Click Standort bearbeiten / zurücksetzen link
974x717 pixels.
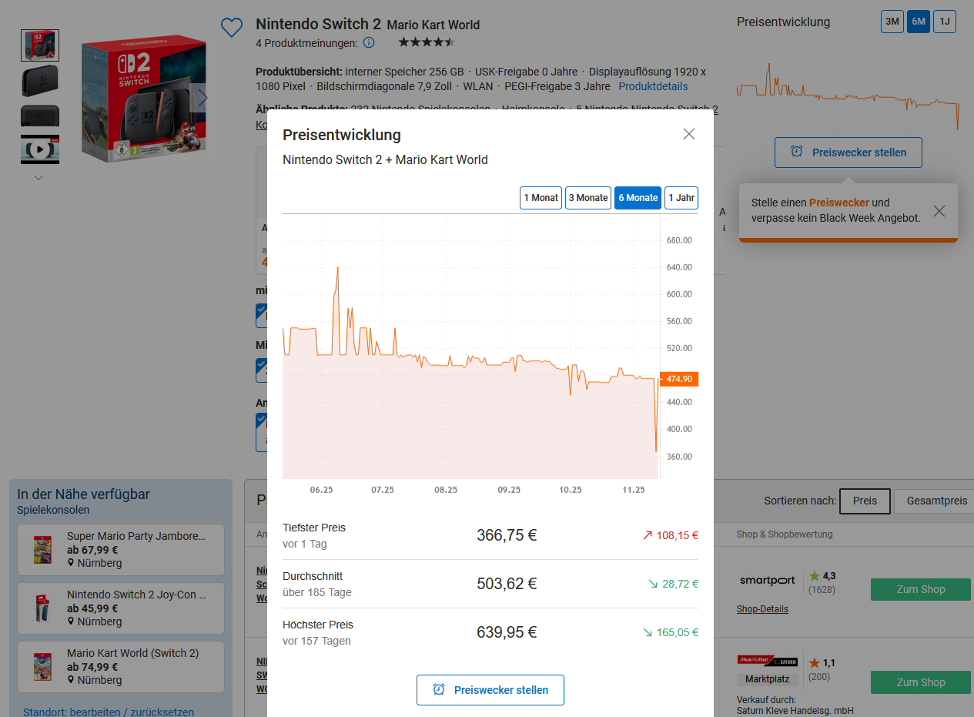109,712
